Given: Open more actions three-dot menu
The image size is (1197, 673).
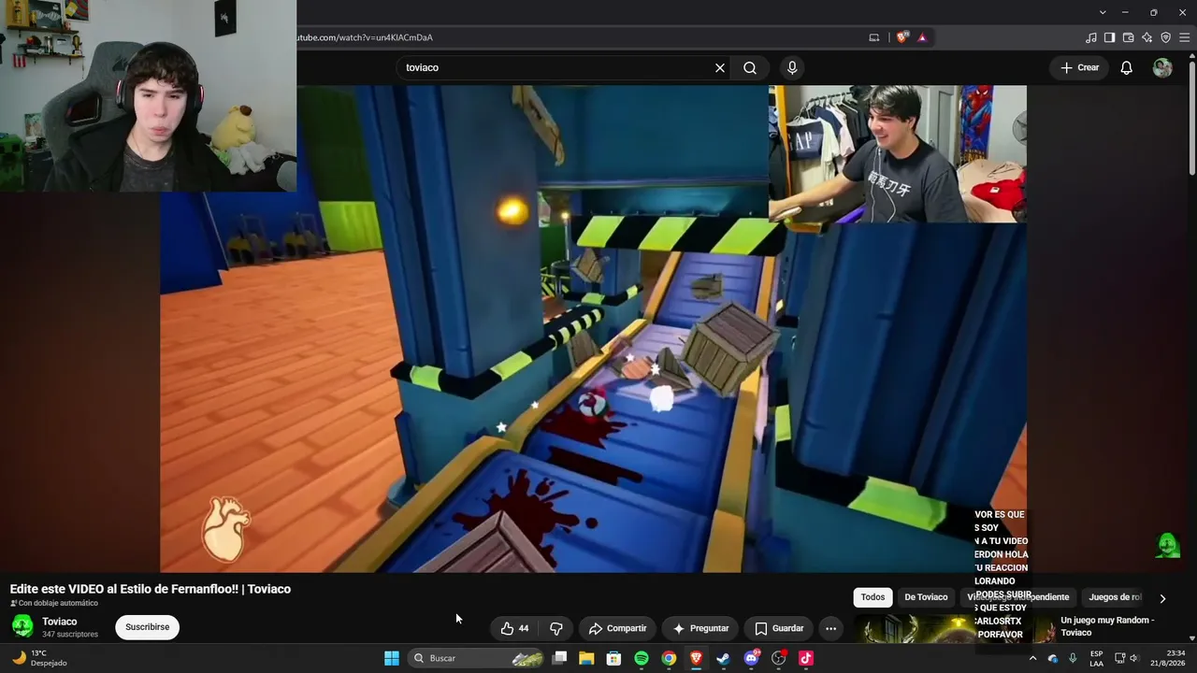Looking at the screenshot, I should [830, 628].
